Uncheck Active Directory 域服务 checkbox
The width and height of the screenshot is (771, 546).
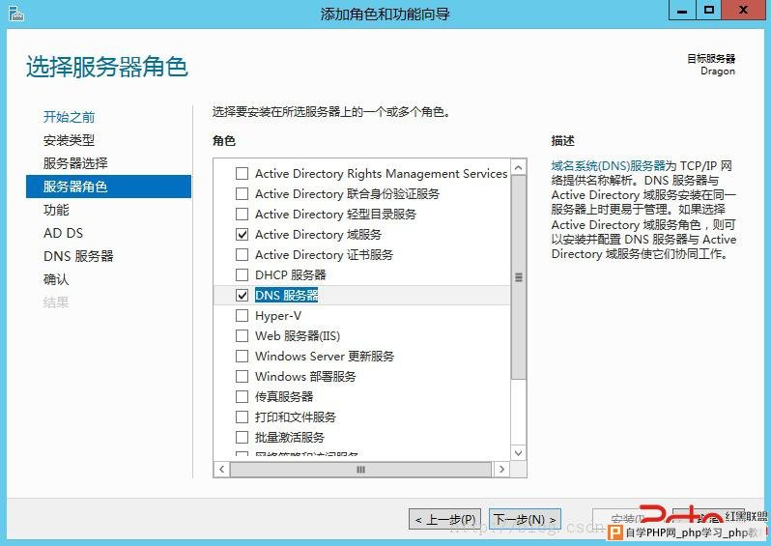(242, 234)
